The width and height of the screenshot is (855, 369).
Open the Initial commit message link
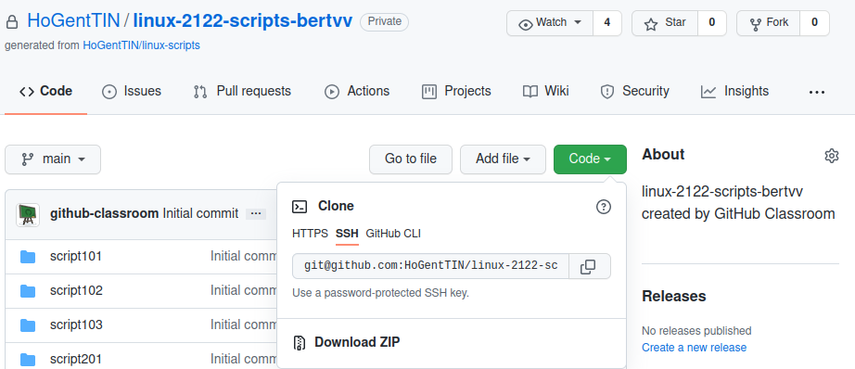coord(200,213)
